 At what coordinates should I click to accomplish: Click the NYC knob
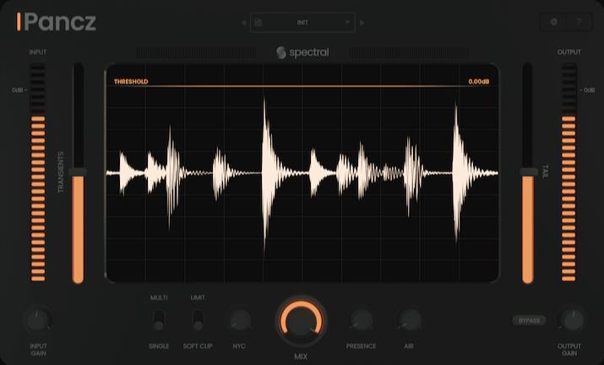pyautogui.click(x=240, y=320)
